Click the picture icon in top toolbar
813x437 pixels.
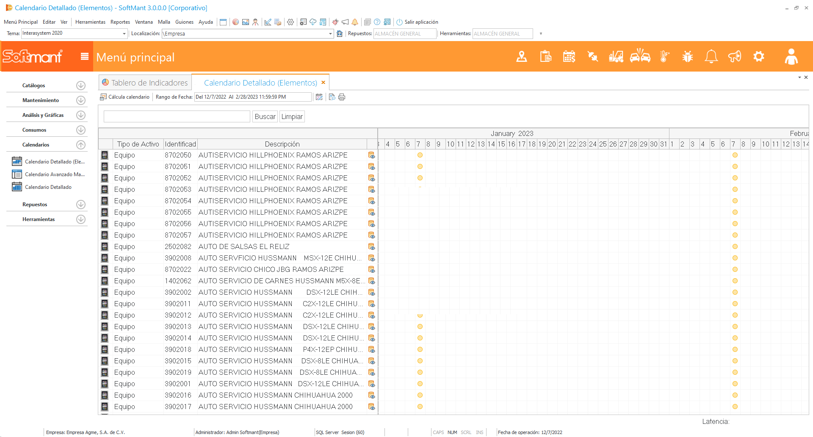[246, 22]
